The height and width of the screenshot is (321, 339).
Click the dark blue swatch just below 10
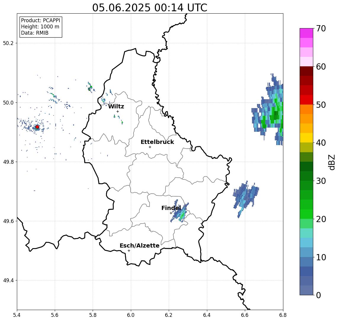coord(306,261)
